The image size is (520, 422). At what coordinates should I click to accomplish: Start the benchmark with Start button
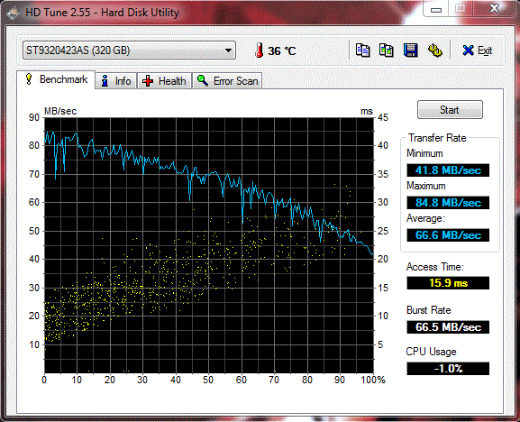coord(450,110)
